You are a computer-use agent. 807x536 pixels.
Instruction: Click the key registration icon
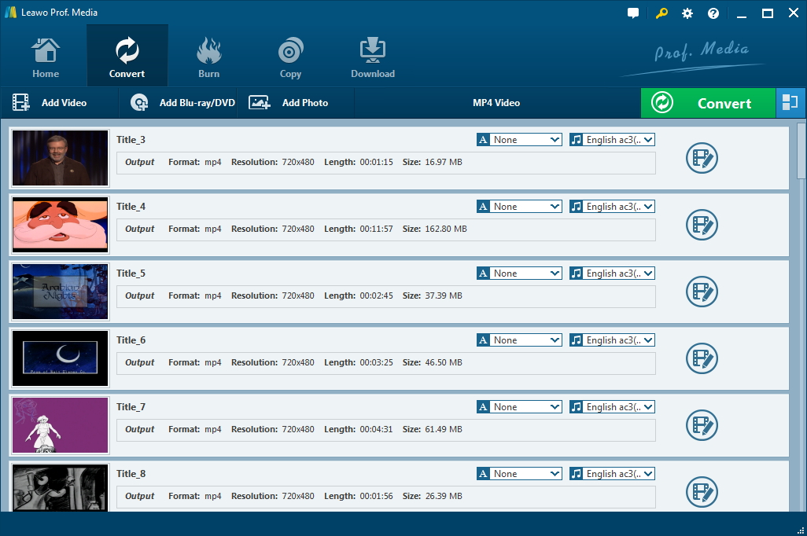(661, 13)
